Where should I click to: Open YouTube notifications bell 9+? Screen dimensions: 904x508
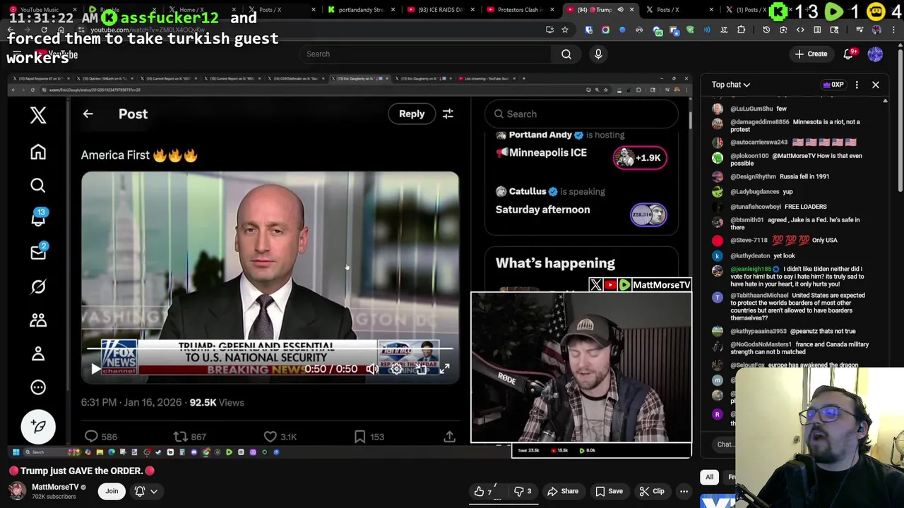coord(849,54)
